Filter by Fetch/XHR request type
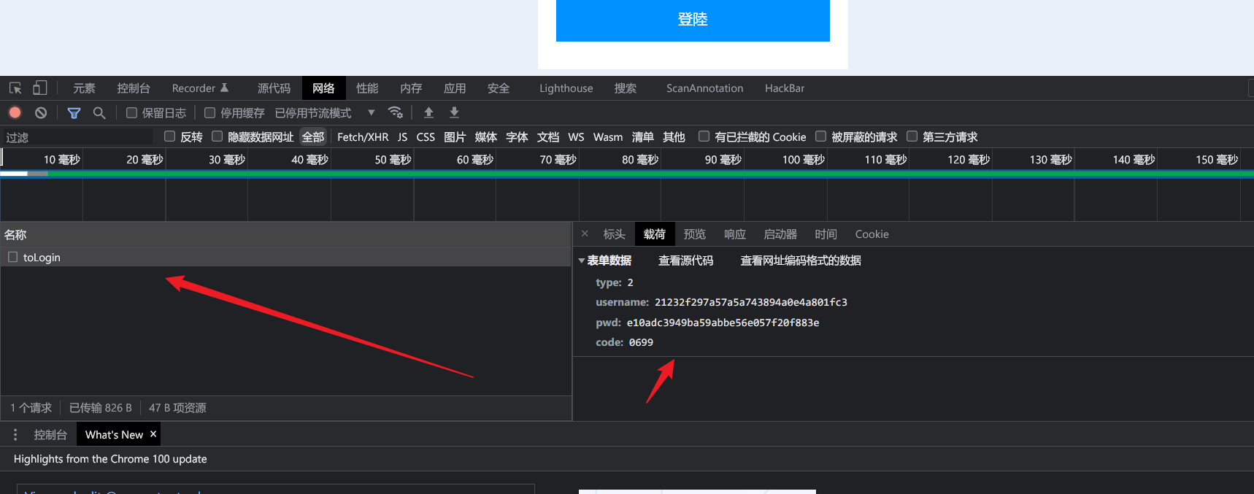Image resolution: width=1254 pixels, height=494 pixels. (x=363, y=137)
